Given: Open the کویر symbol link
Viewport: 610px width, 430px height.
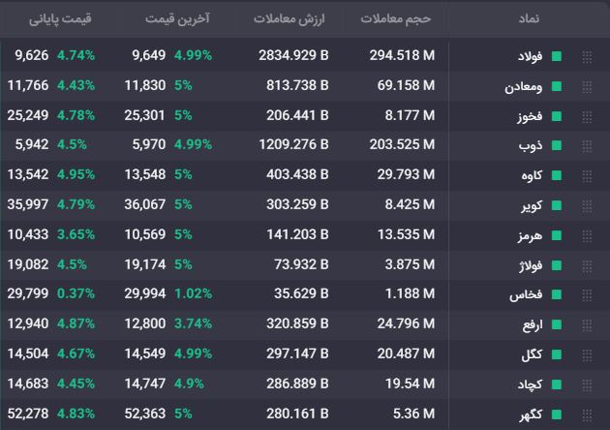Looking at the screenshot, I should (x=532, y=205).
